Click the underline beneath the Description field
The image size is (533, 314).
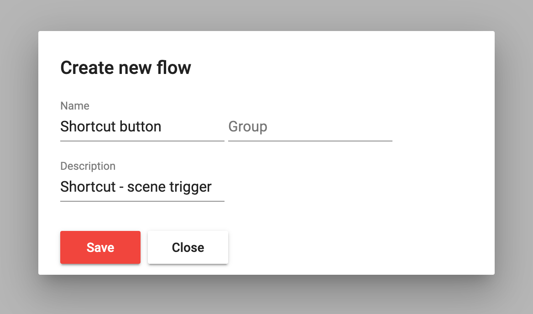pyautogui.click(x=142, y=201)
